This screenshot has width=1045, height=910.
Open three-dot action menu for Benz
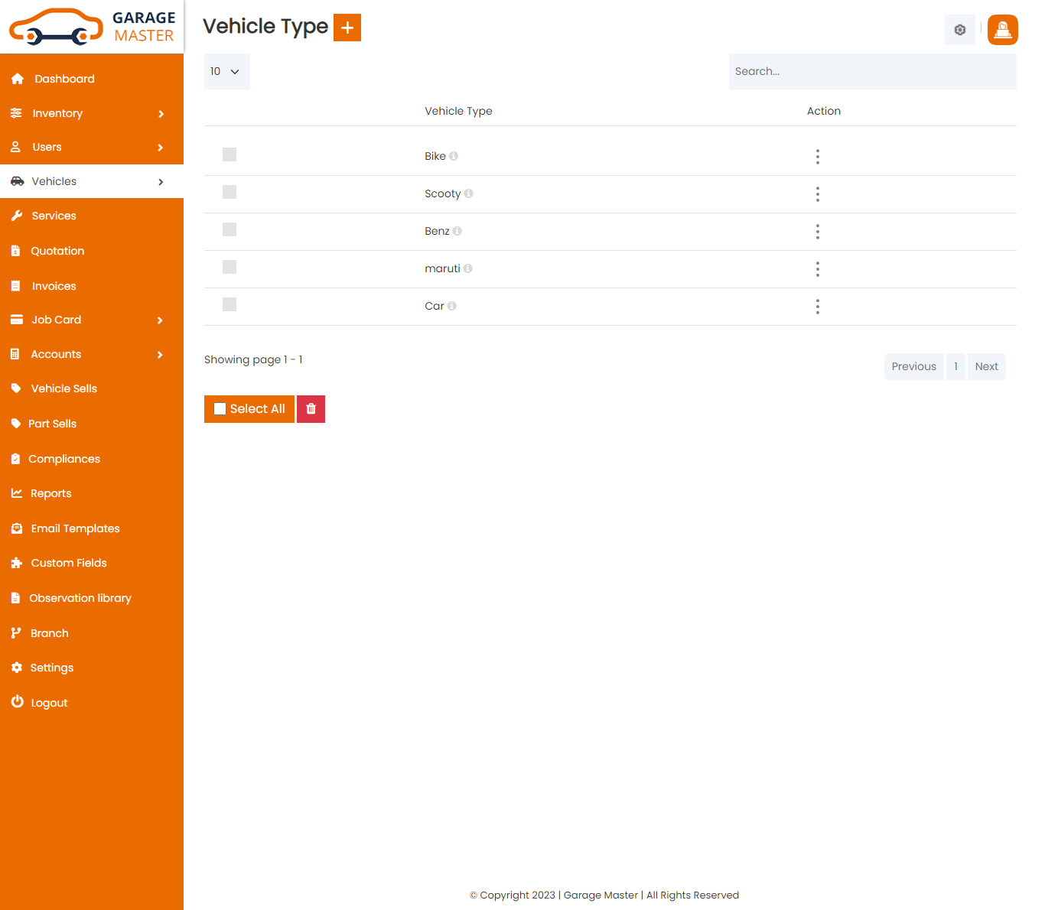(x=817, y=232)
